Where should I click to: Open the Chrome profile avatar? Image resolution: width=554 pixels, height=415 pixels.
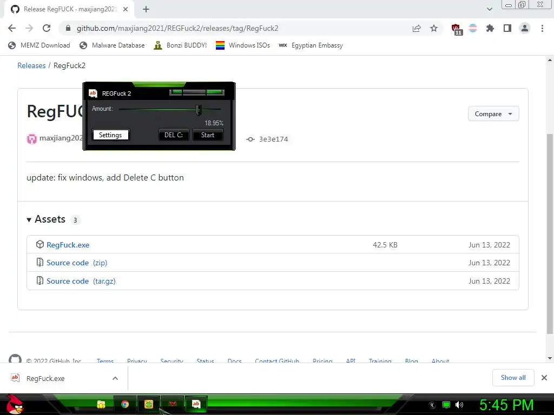tap(525, 28)
